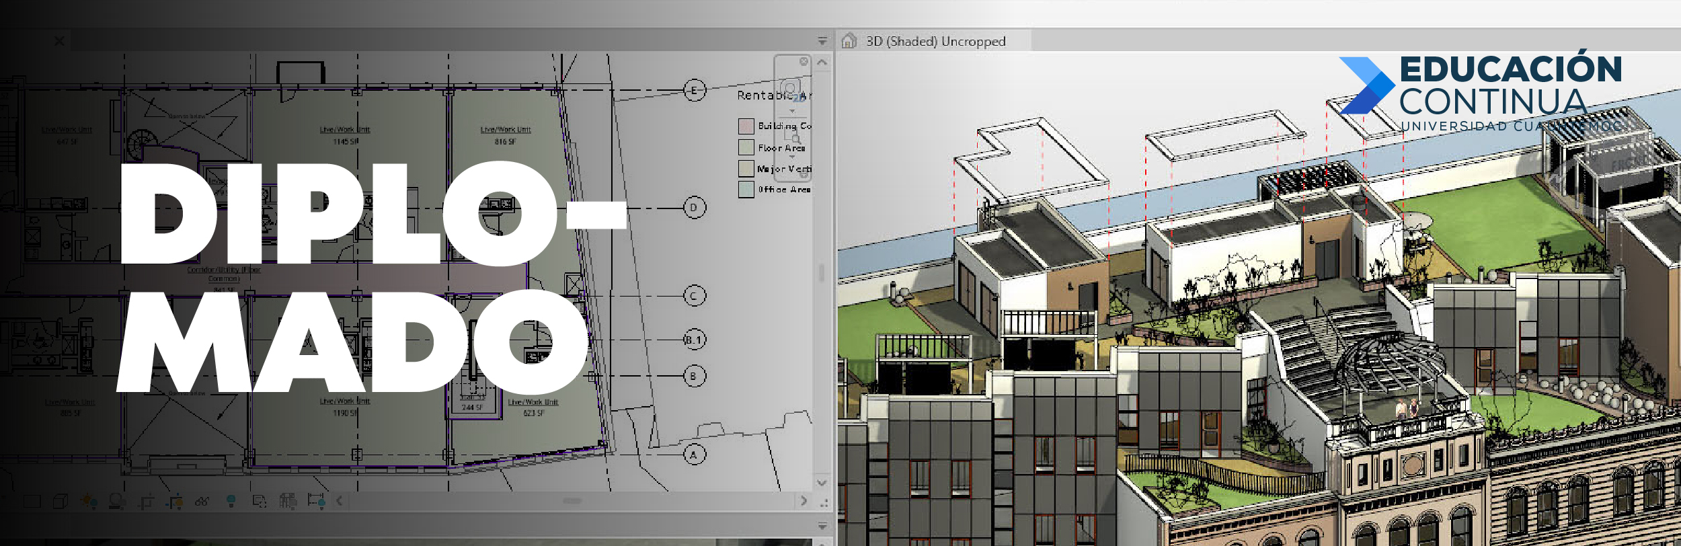Toggle Reveal Hidden Elements lightbulb
The width and height of the screenshot is (1681, 546).
pos(231,501)
